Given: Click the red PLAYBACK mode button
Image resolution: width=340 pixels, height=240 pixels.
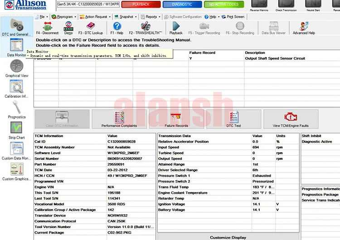Looking at the screenshot, I should point(141,5).
